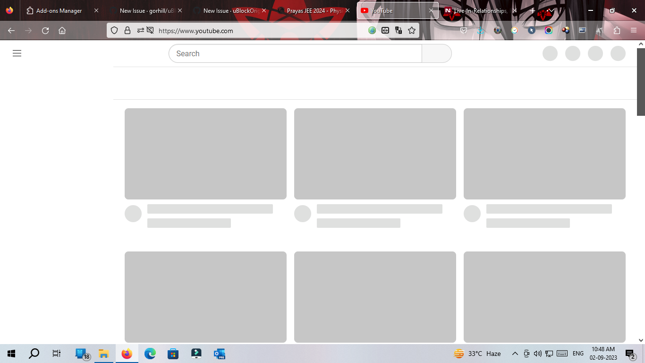
Task: Toggle tracking protection via the shield icon
Action: (x=114, y=30)
